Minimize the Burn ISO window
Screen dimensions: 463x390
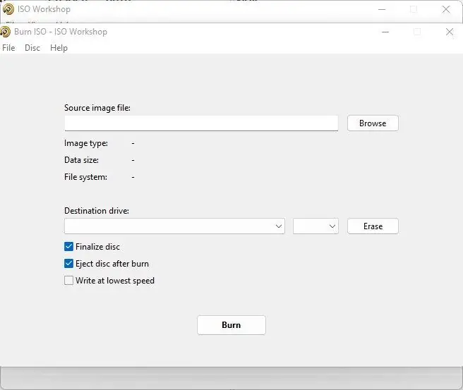[x=385, y=32]
